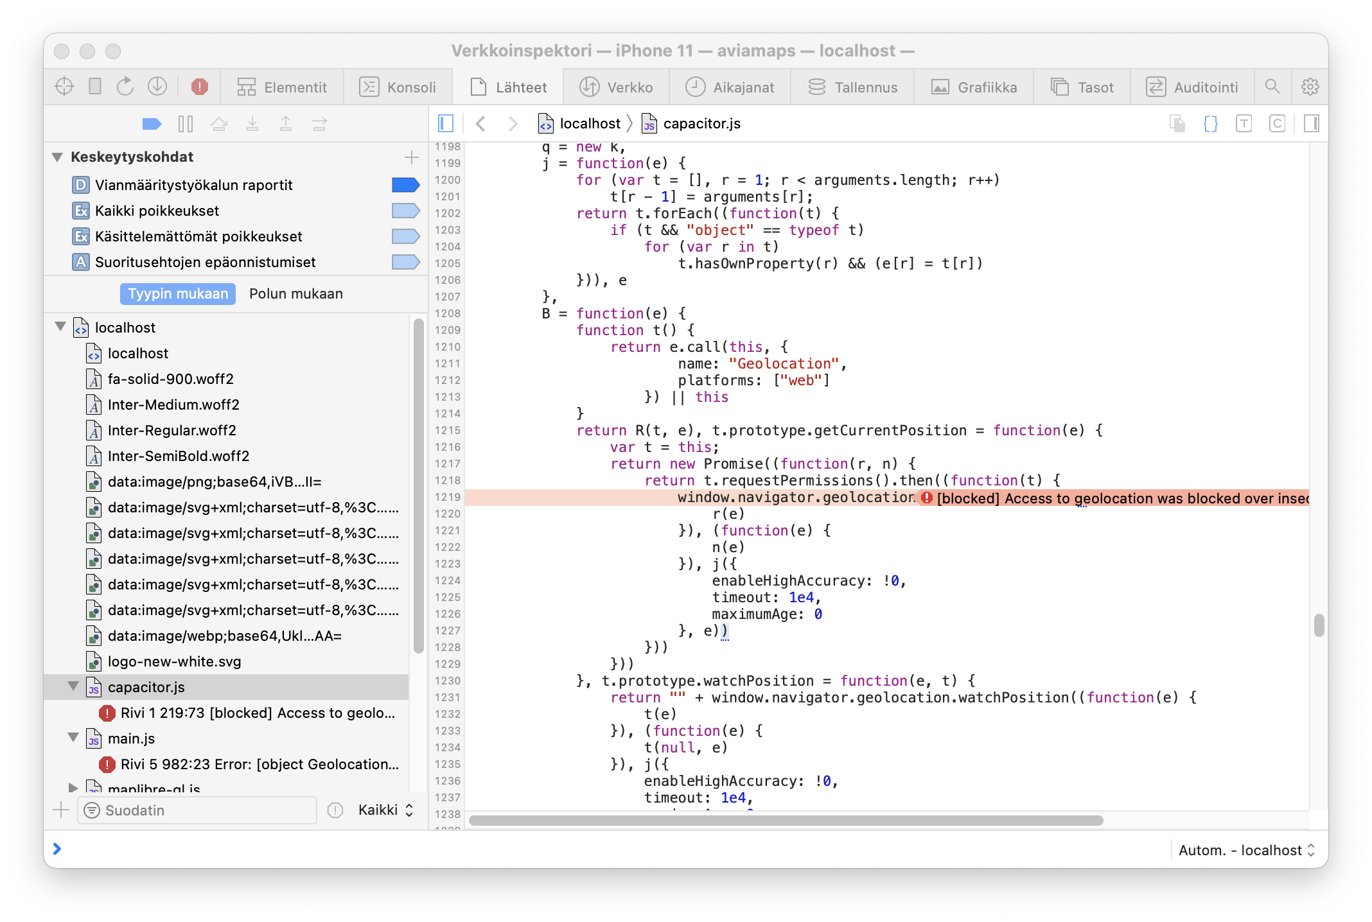The width and height of the screenshot is (1372, 922).
Task: Hide the navigation sidebar
Action: coord(446,123)
